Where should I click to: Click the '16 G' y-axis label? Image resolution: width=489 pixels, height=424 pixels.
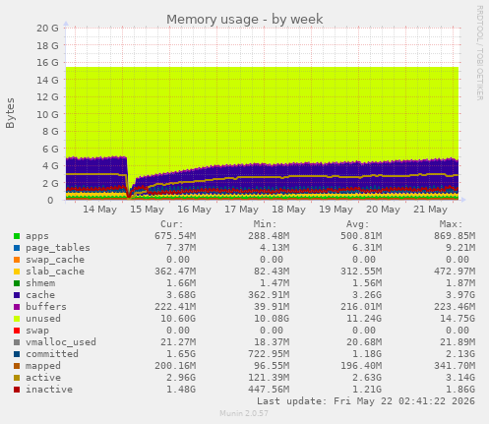pos(47,63)
